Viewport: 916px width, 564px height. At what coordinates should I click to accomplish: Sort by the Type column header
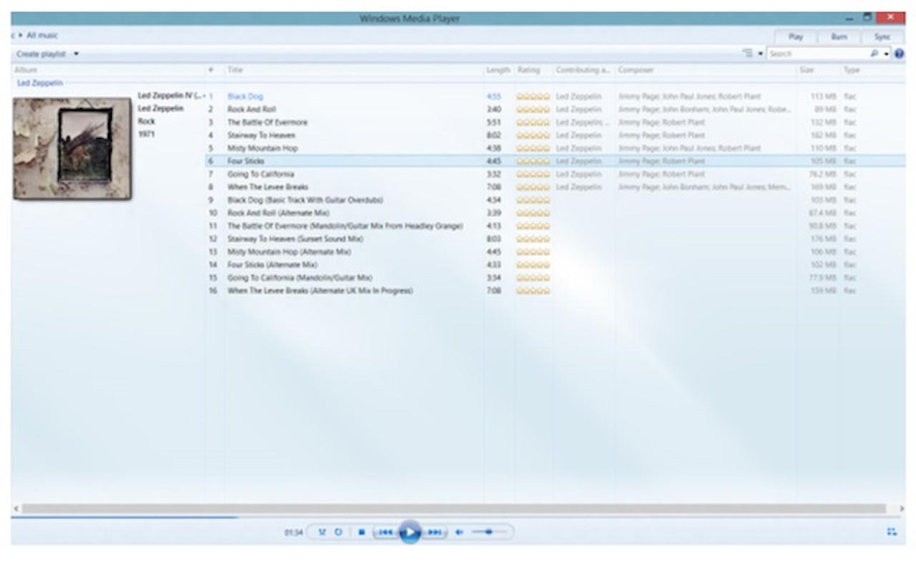(851, 70)
